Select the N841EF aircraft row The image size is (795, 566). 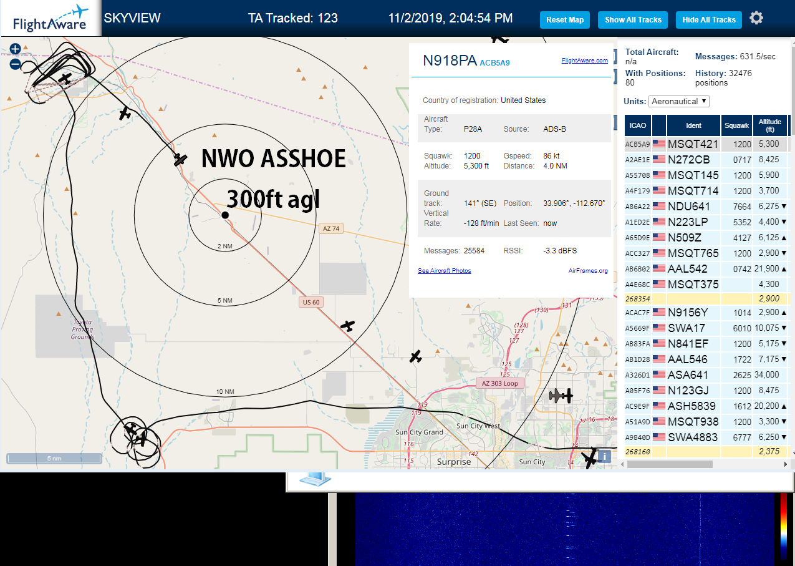pyautogui.click(x=707, y=344)
